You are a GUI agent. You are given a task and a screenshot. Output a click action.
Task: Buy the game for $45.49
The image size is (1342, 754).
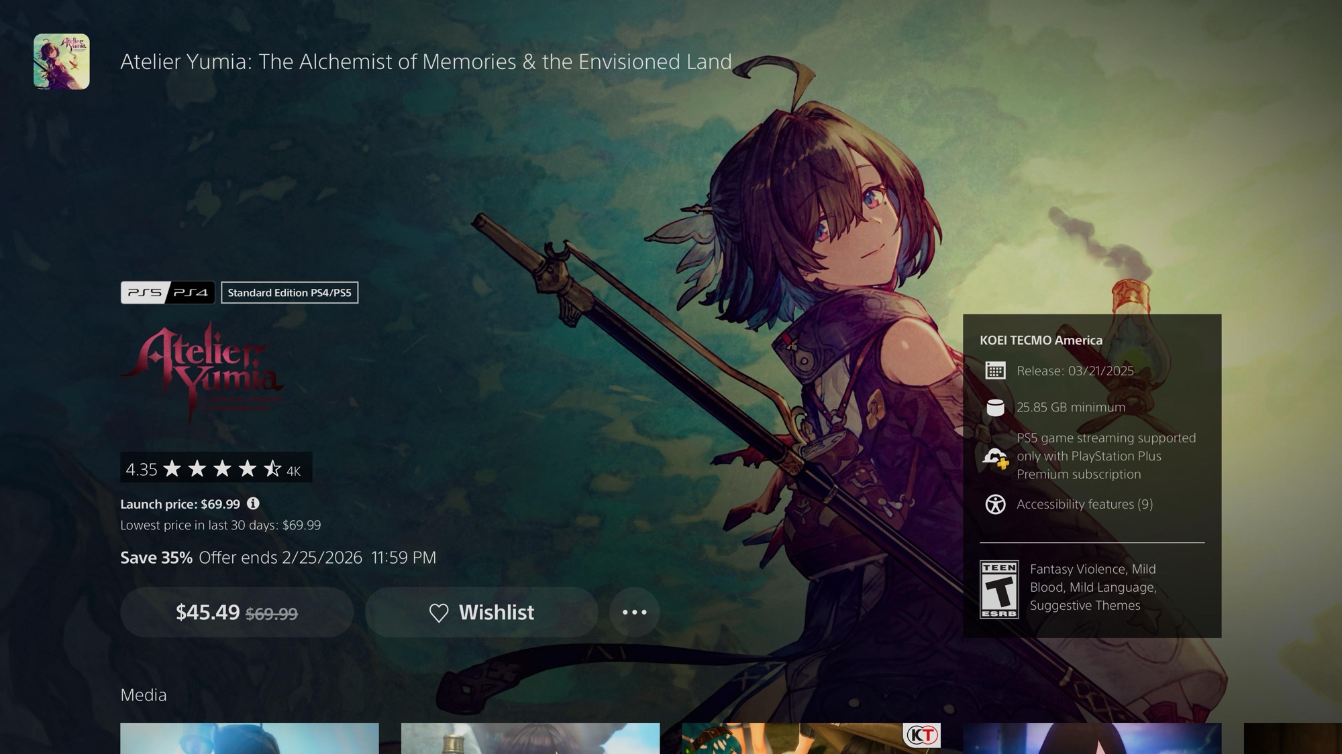point(236,612)
